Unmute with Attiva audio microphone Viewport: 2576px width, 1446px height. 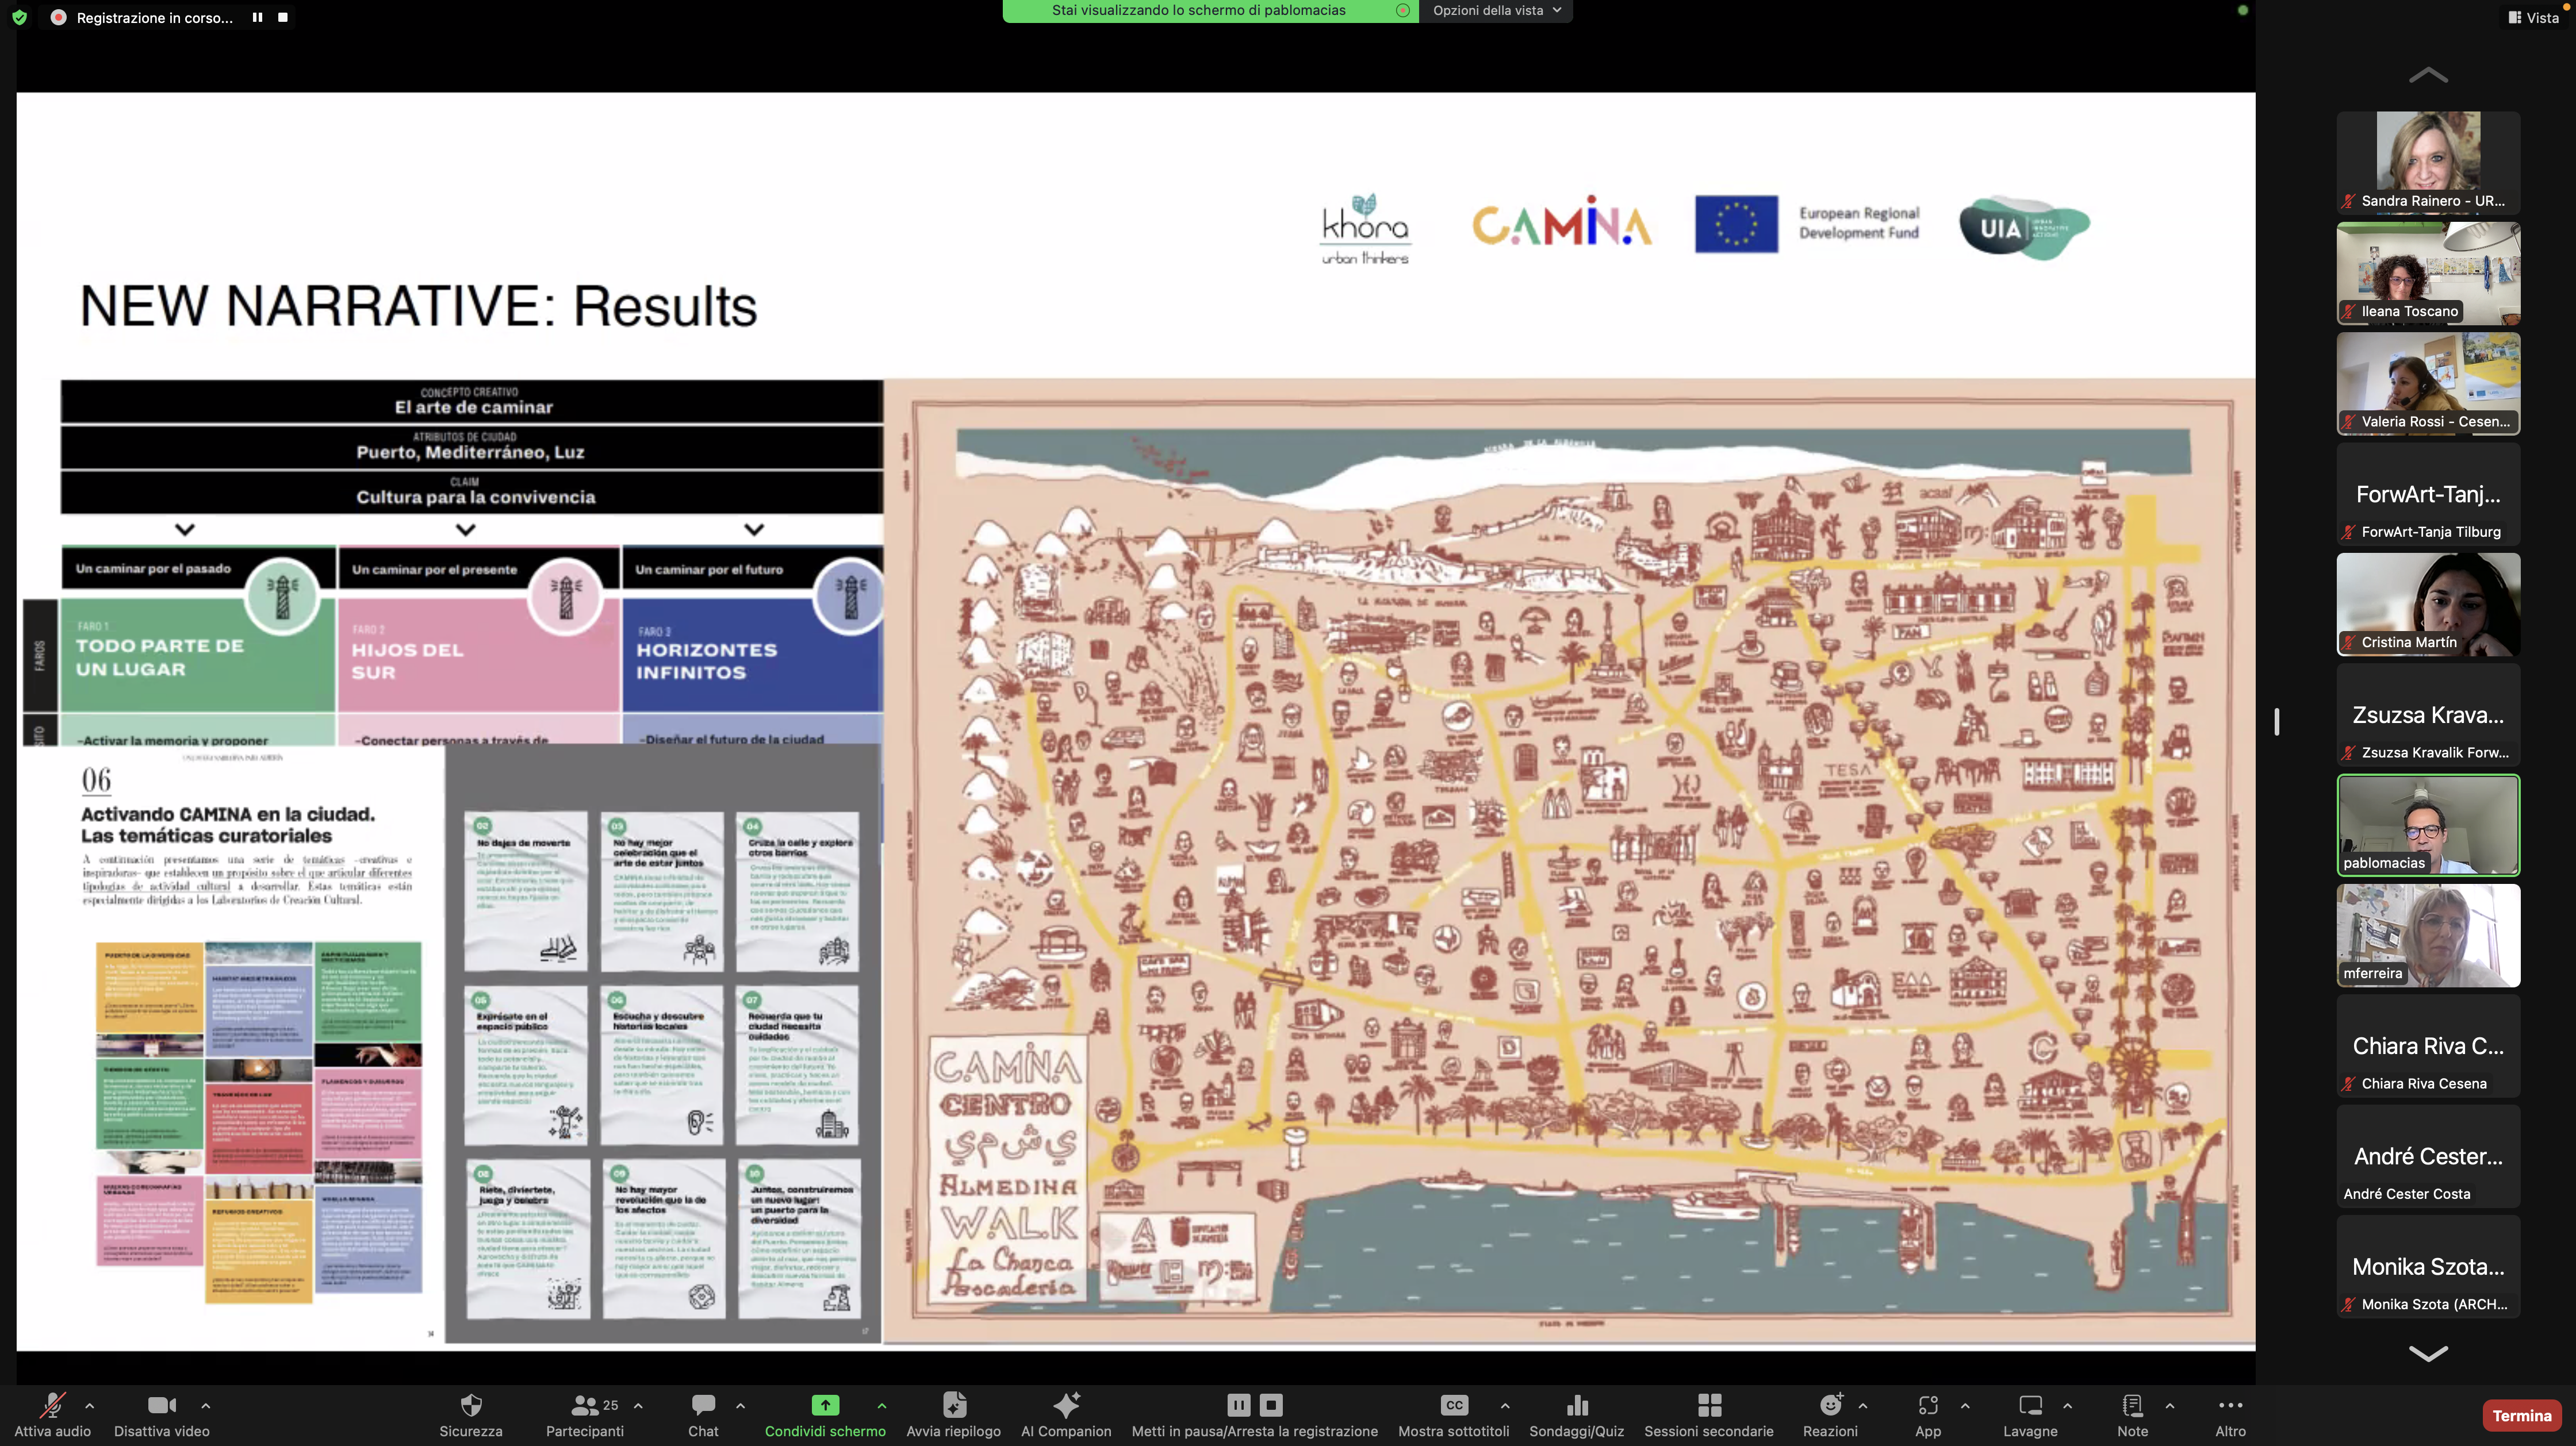[x=52, y=1406]
